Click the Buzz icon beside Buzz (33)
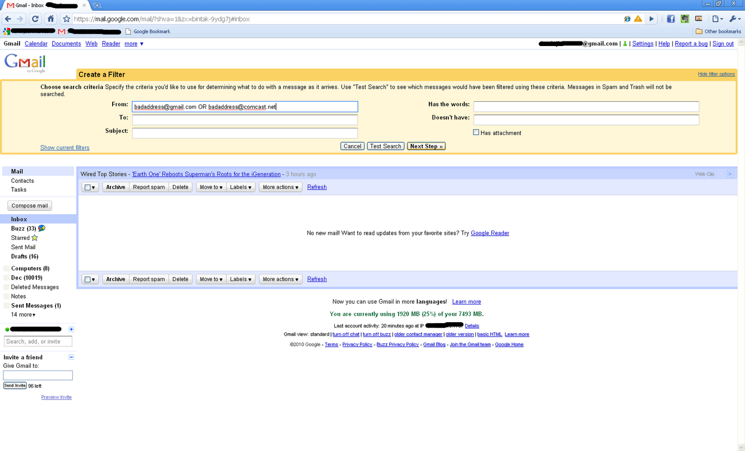Viewport: 745px width, 451px height. (x=42, y=228)
